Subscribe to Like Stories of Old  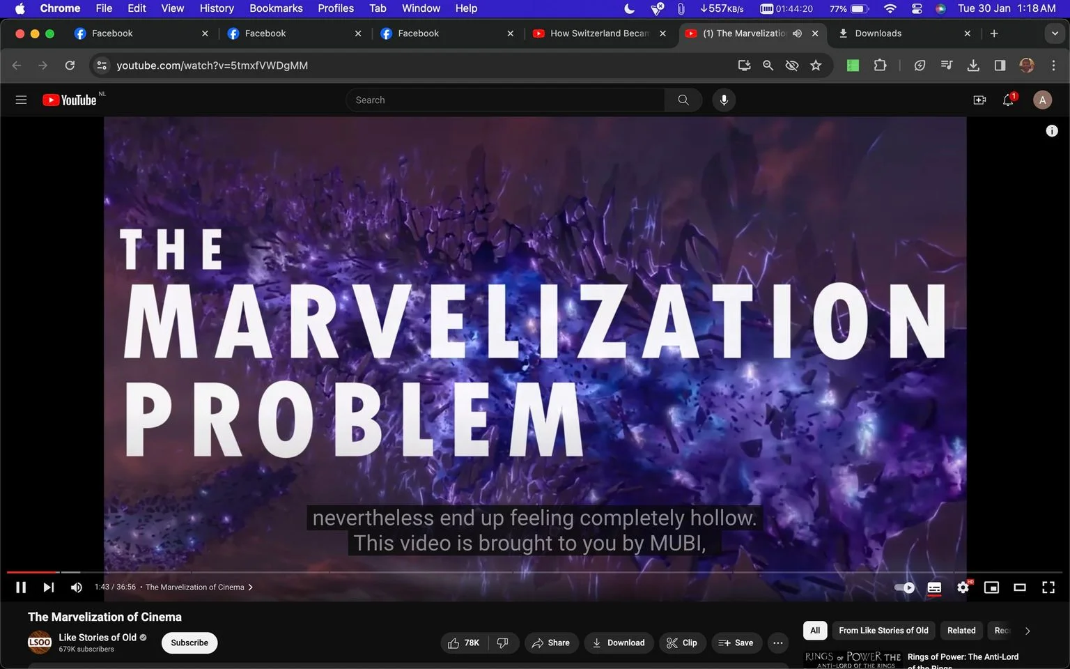tap(189, 643)
